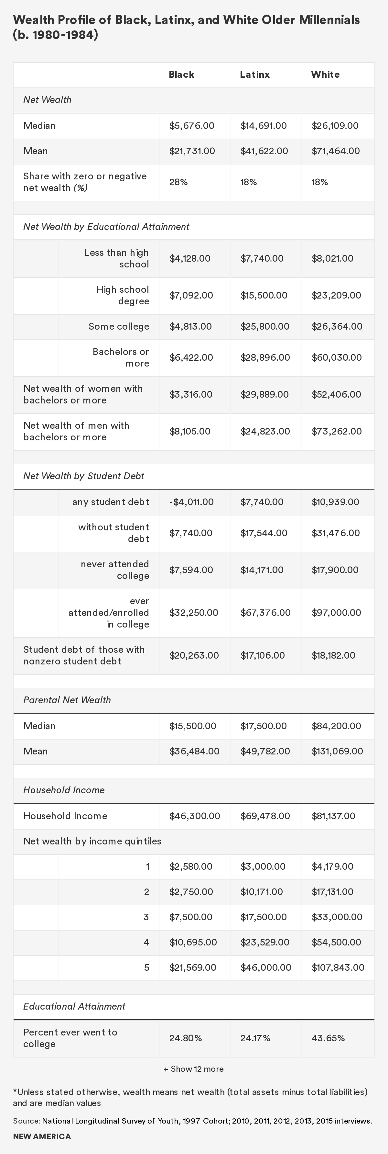Select the "Some college" row label

(x=119, y=327)
